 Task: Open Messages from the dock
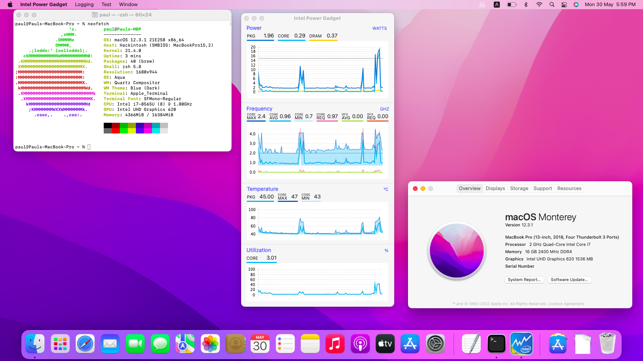160,343
